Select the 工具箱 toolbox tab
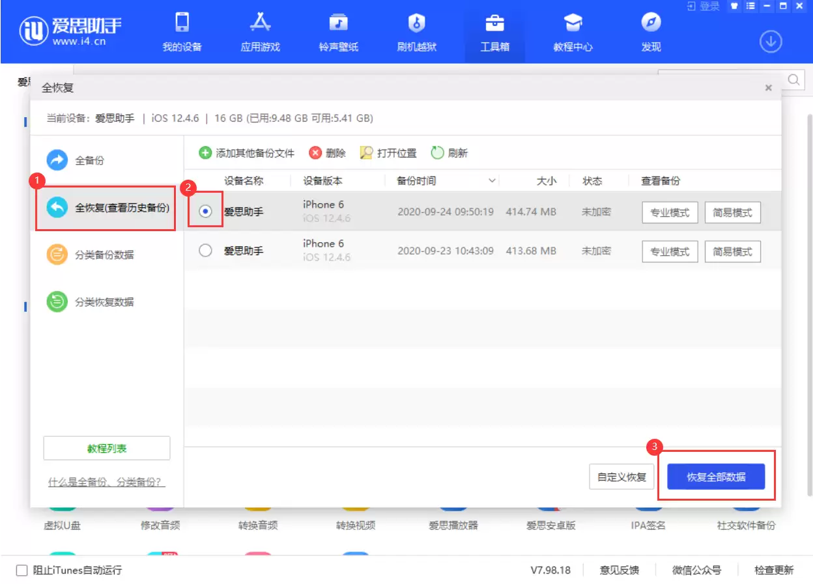 494,33
